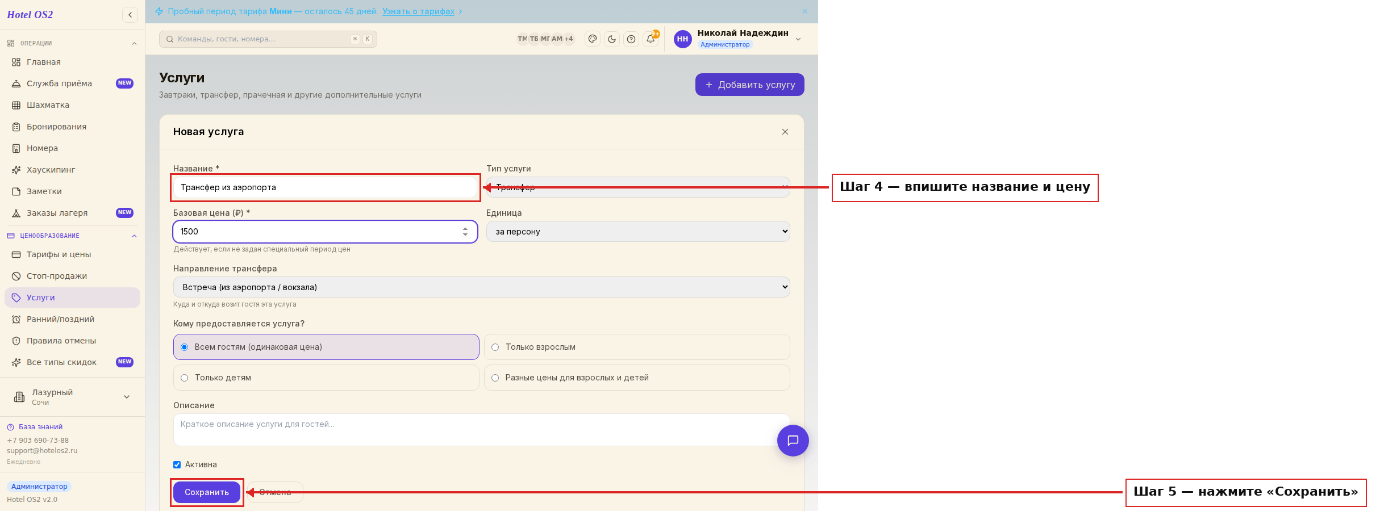Click the Сохранить button
The width and height of the screenshot is (1380, 511).
pyautogui.click(x=207, y=492)
